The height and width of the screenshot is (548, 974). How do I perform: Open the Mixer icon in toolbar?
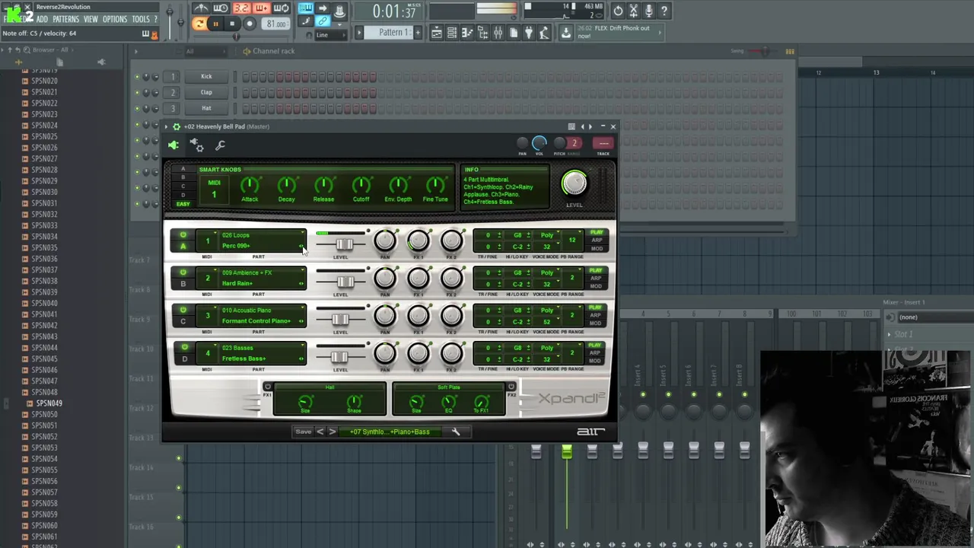click(x=498, y=32)
